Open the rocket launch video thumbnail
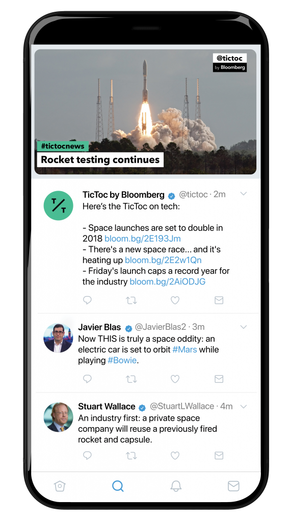Screen dimensions: 290x522 145,112
